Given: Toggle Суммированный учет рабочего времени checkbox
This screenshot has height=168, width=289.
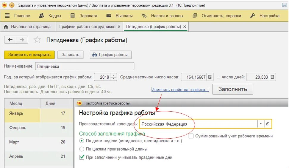Looking at the screenshot, I should coord(191,136).
